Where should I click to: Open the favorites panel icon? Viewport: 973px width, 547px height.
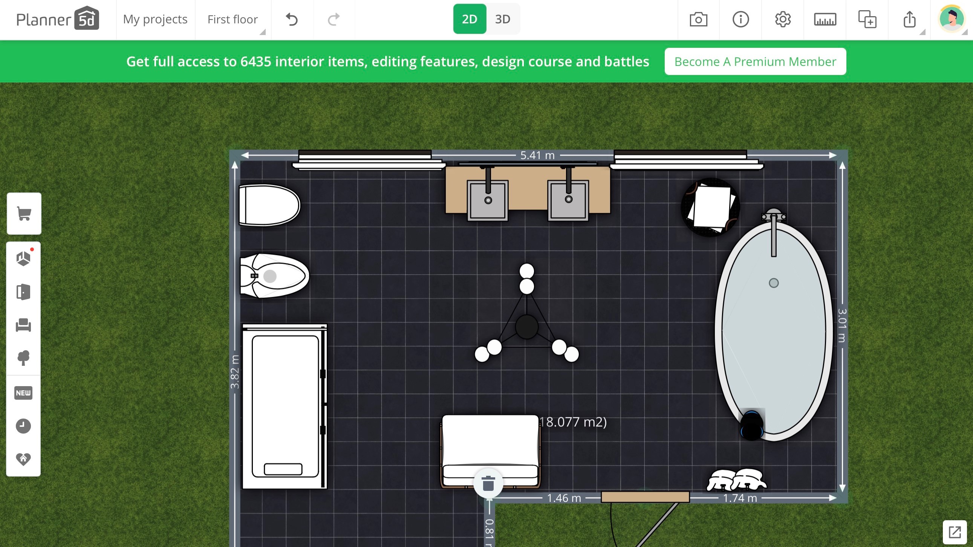pos(23,459)
